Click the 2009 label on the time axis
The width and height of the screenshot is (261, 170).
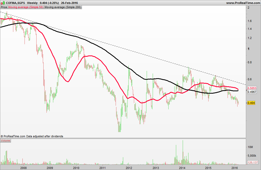[50, 168]
